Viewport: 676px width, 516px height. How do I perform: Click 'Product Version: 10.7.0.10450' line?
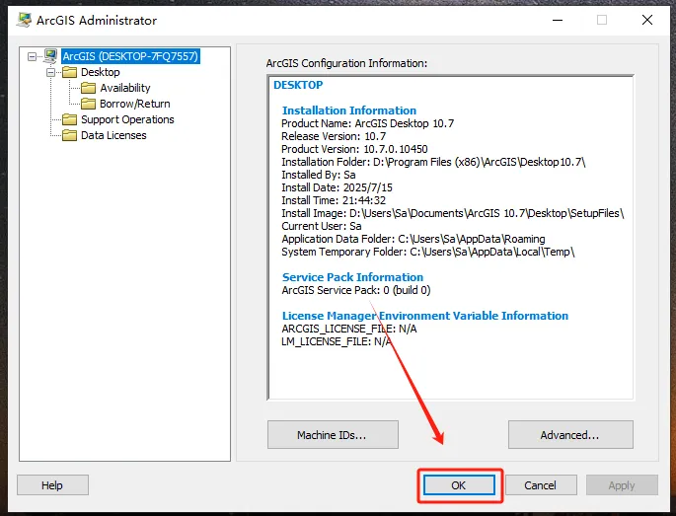click(354, 149)
